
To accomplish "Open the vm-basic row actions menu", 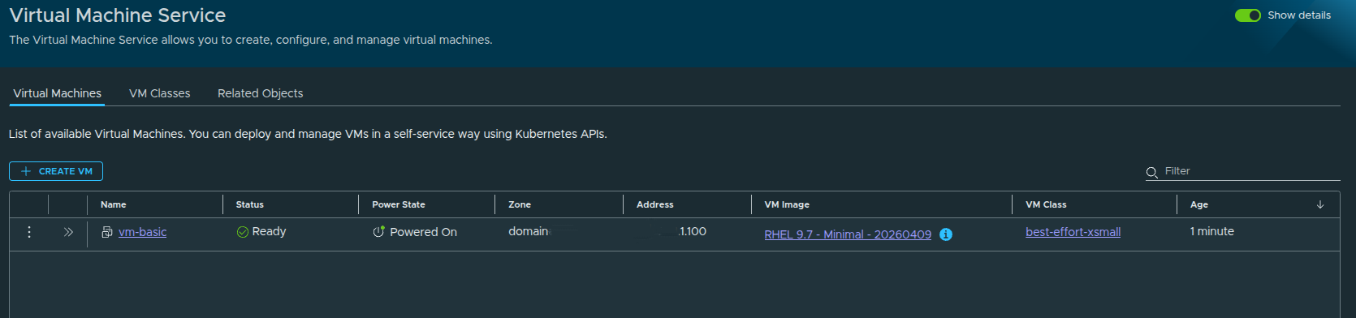I will pos(29,232).
